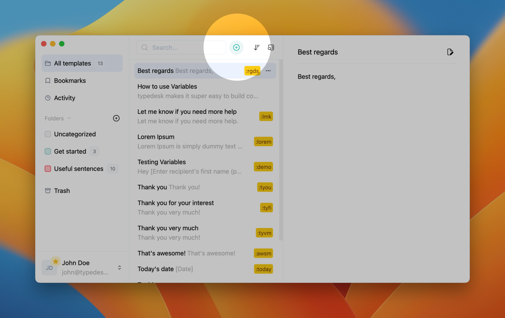Click the add new template plus icon
Viewport: 505px width, 318px height.
[236, 48]
